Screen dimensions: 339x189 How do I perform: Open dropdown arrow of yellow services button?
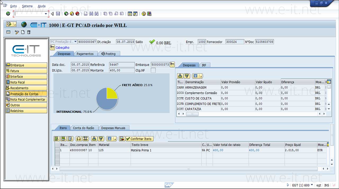(15, 25)
